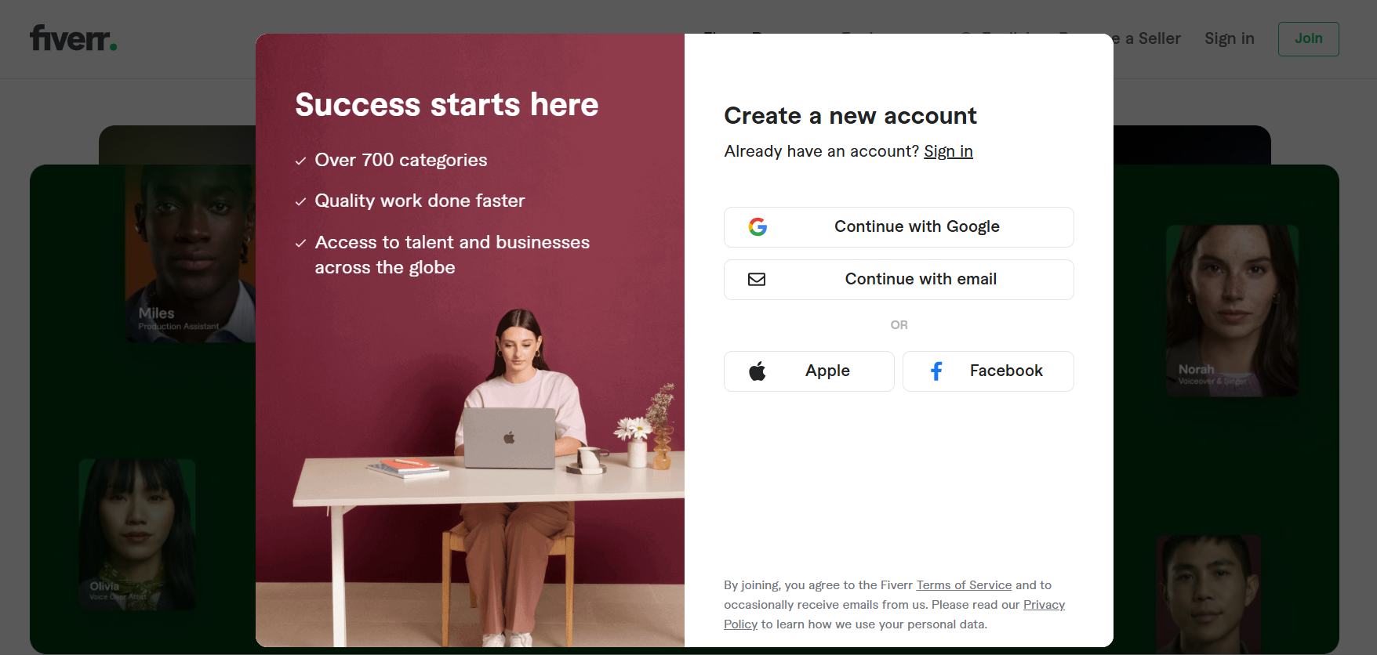Click the envelope email icon

[757, 280]
